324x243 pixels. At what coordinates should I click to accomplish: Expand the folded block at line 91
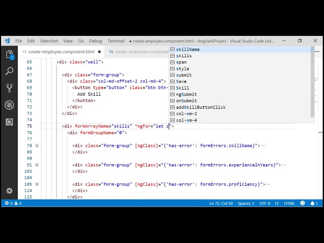pyautogui.click(x=37, y=165)
